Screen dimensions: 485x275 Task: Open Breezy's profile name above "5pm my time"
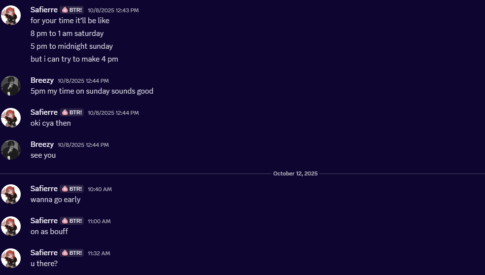click(42, 80)
